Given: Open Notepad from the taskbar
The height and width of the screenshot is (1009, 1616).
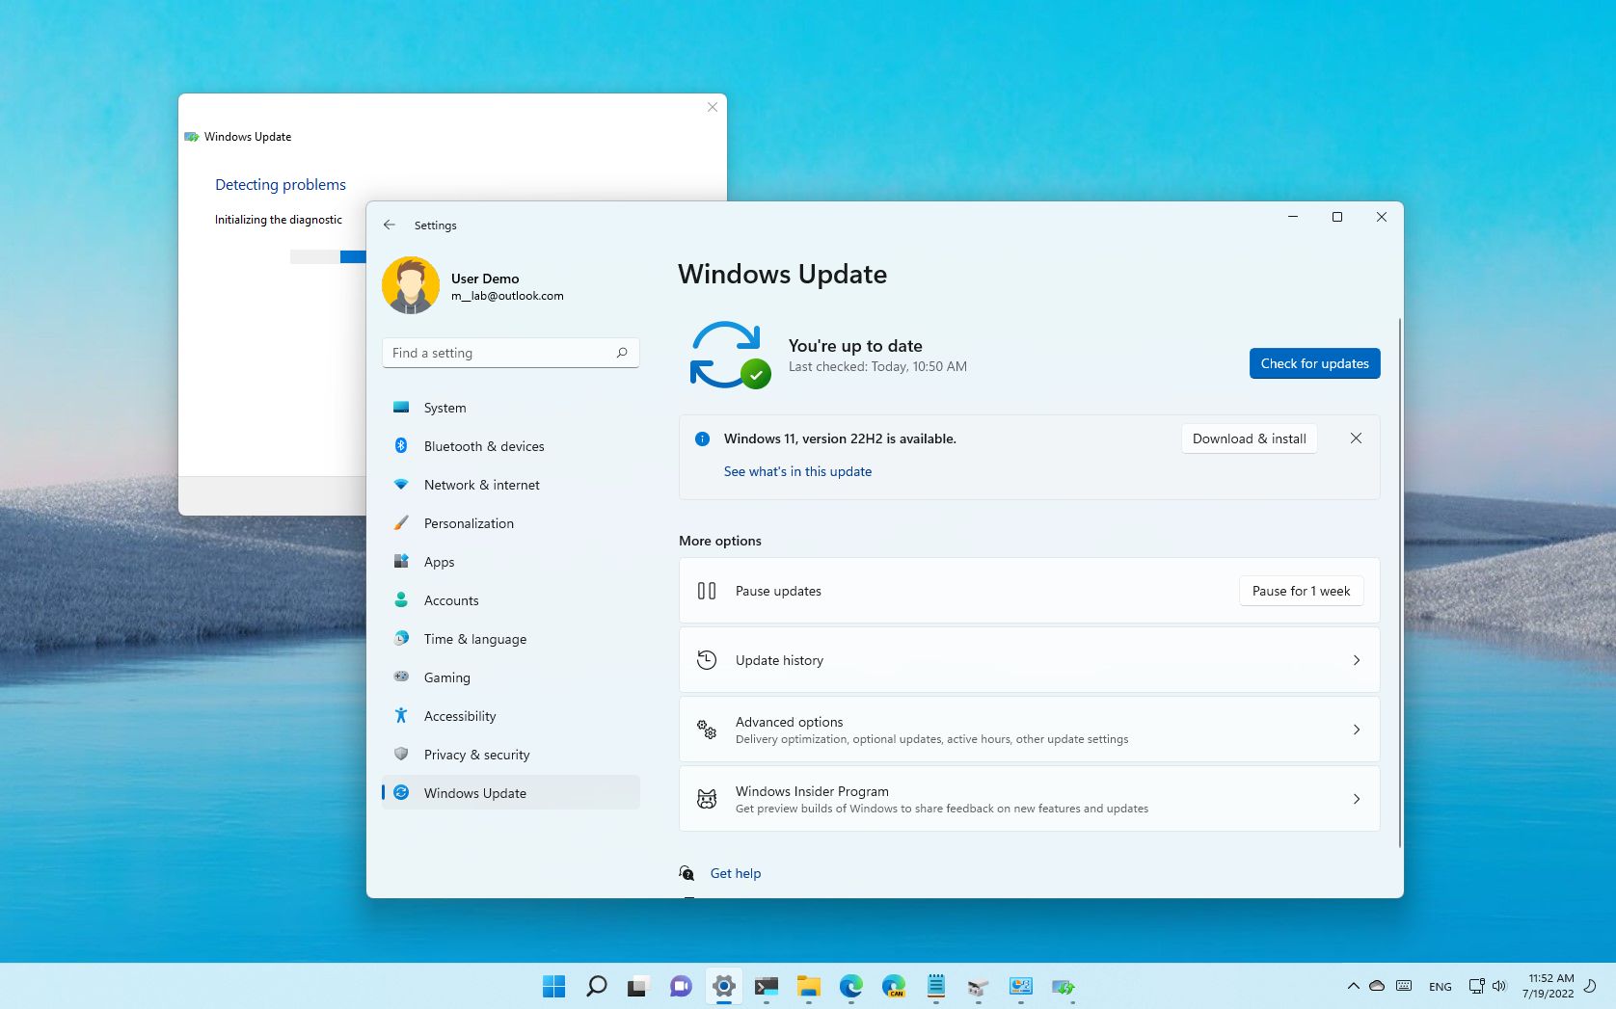Looking at the screenshot, I should click(x=935, y=986).
